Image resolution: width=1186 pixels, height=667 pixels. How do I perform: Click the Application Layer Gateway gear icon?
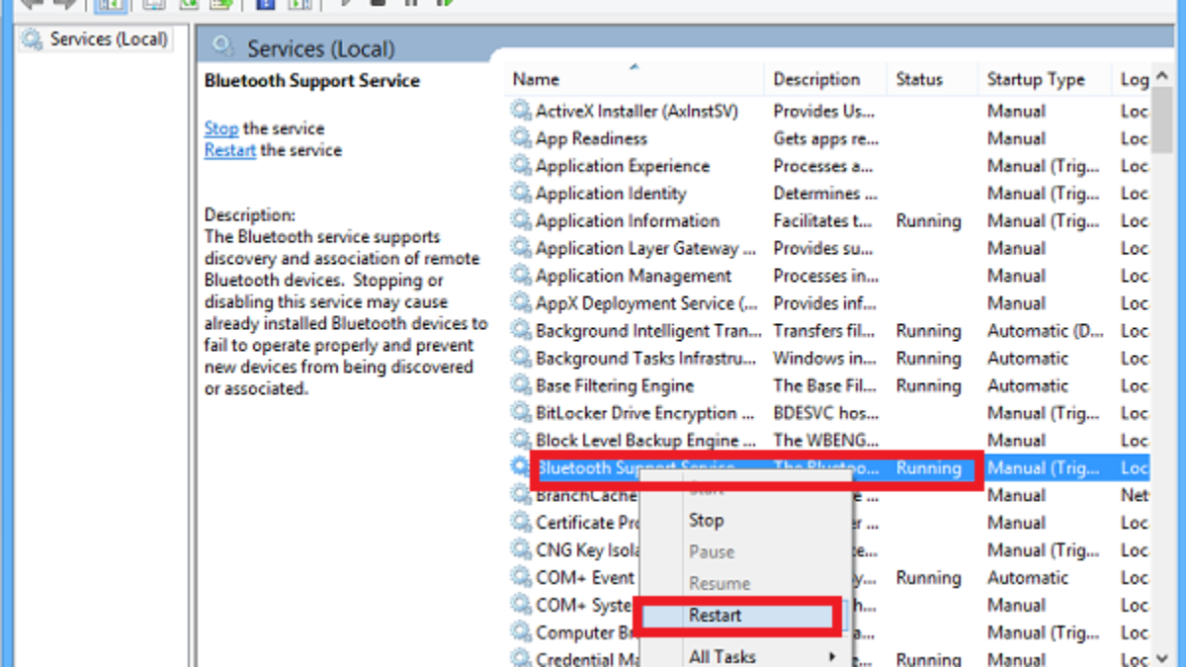tap(521, 248)
